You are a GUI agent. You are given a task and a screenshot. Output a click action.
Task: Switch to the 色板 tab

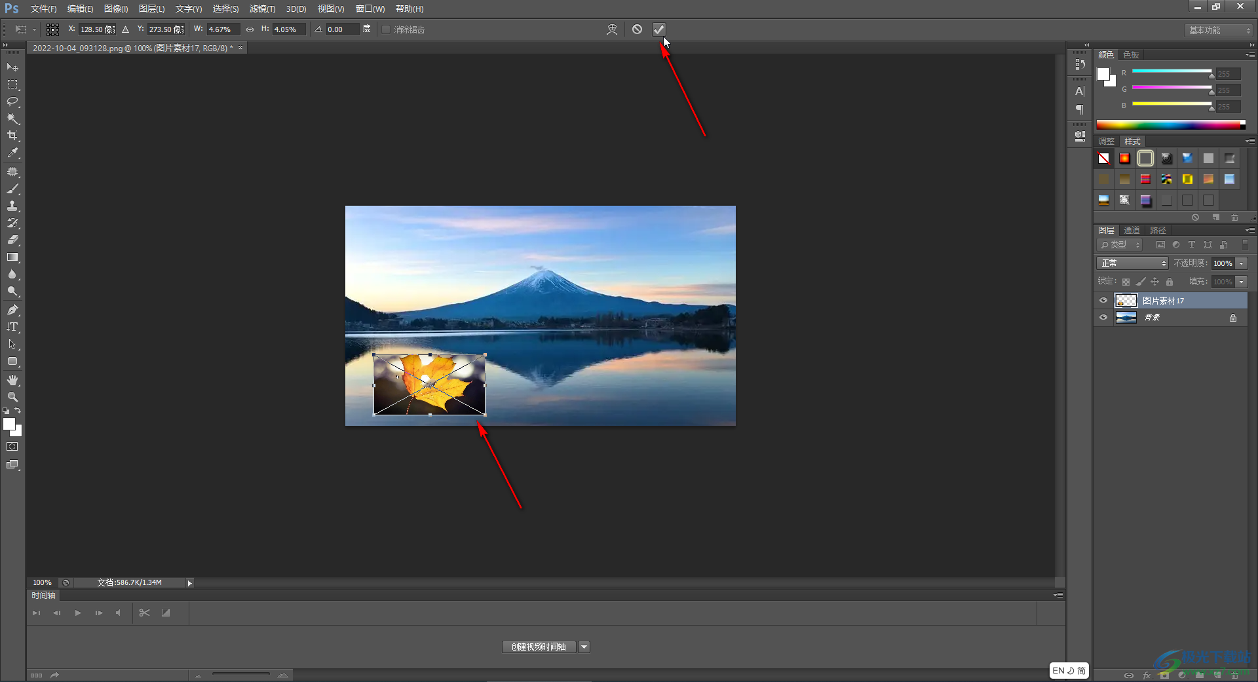coord(1131,55)
